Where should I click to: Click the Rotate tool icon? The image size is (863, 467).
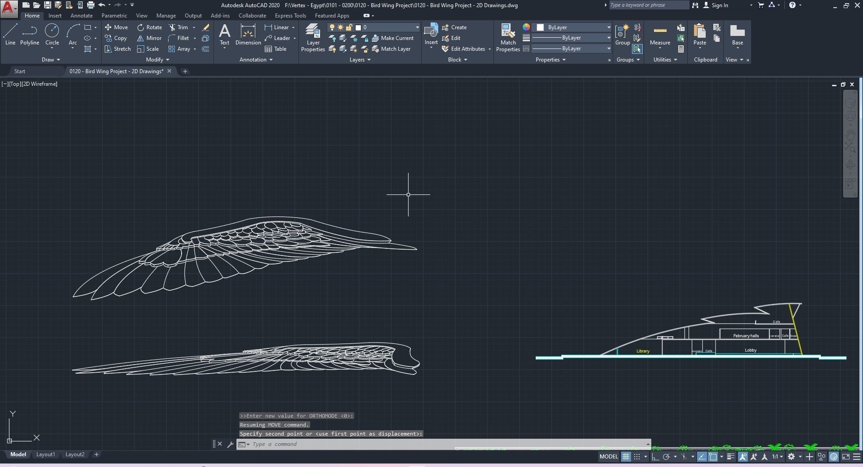140,27
